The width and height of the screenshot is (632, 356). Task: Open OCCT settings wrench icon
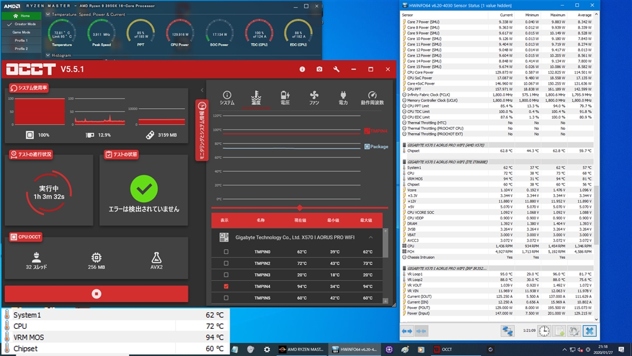tap(336, 69)
